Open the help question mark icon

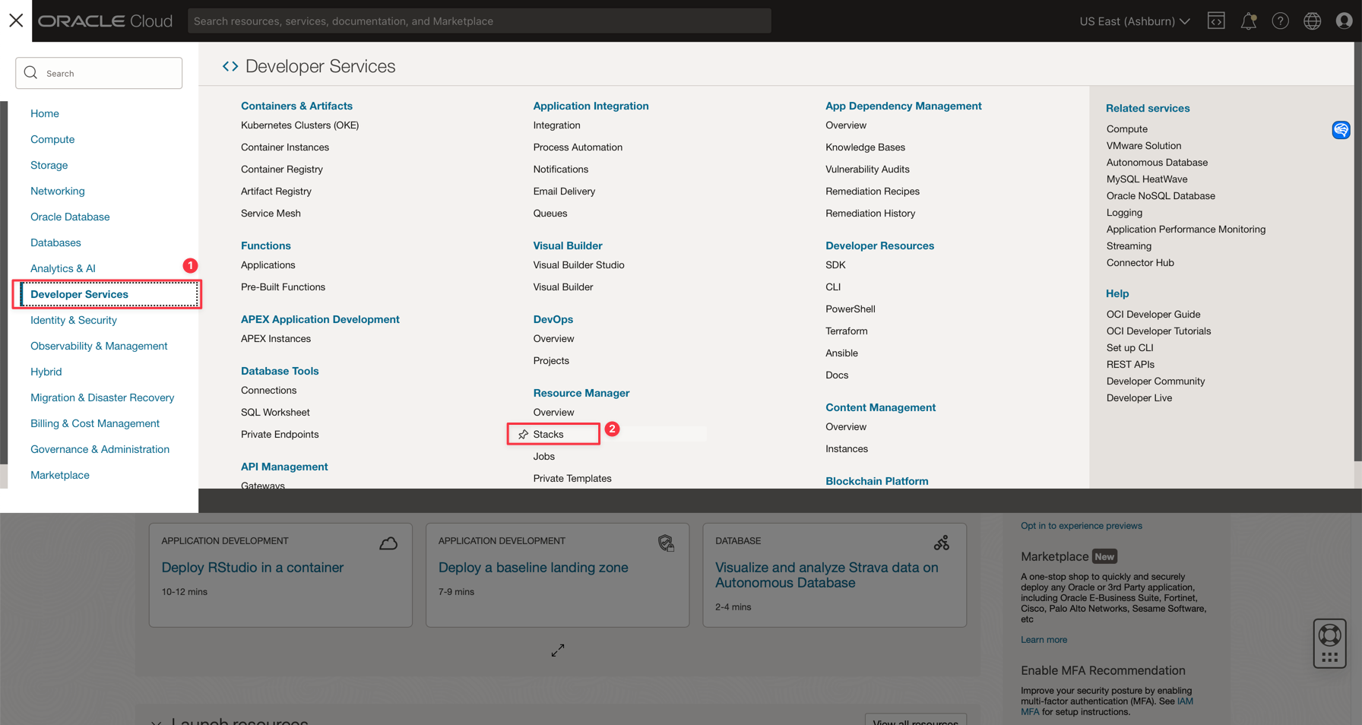coord(1280,21)
